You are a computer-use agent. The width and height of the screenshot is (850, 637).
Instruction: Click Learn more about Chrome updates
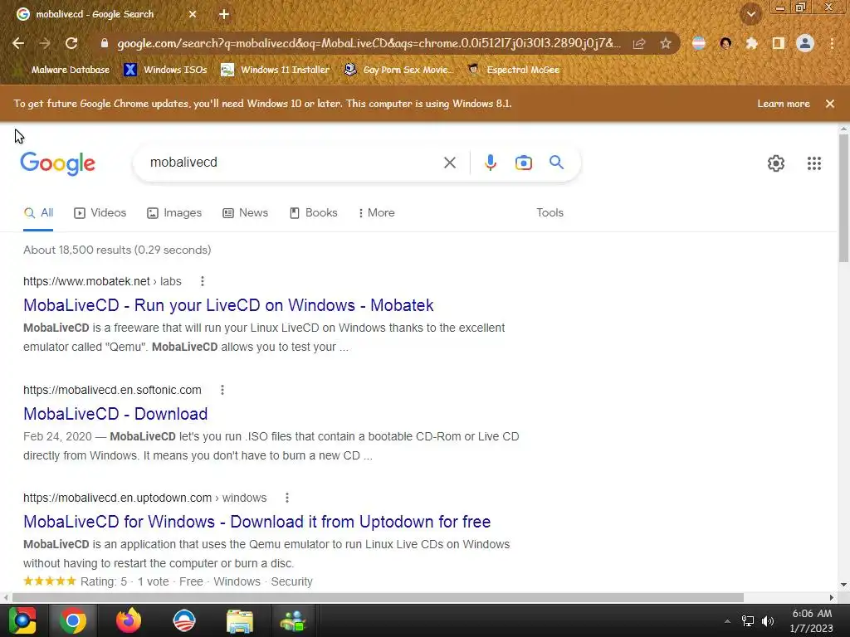click(784, 104)
